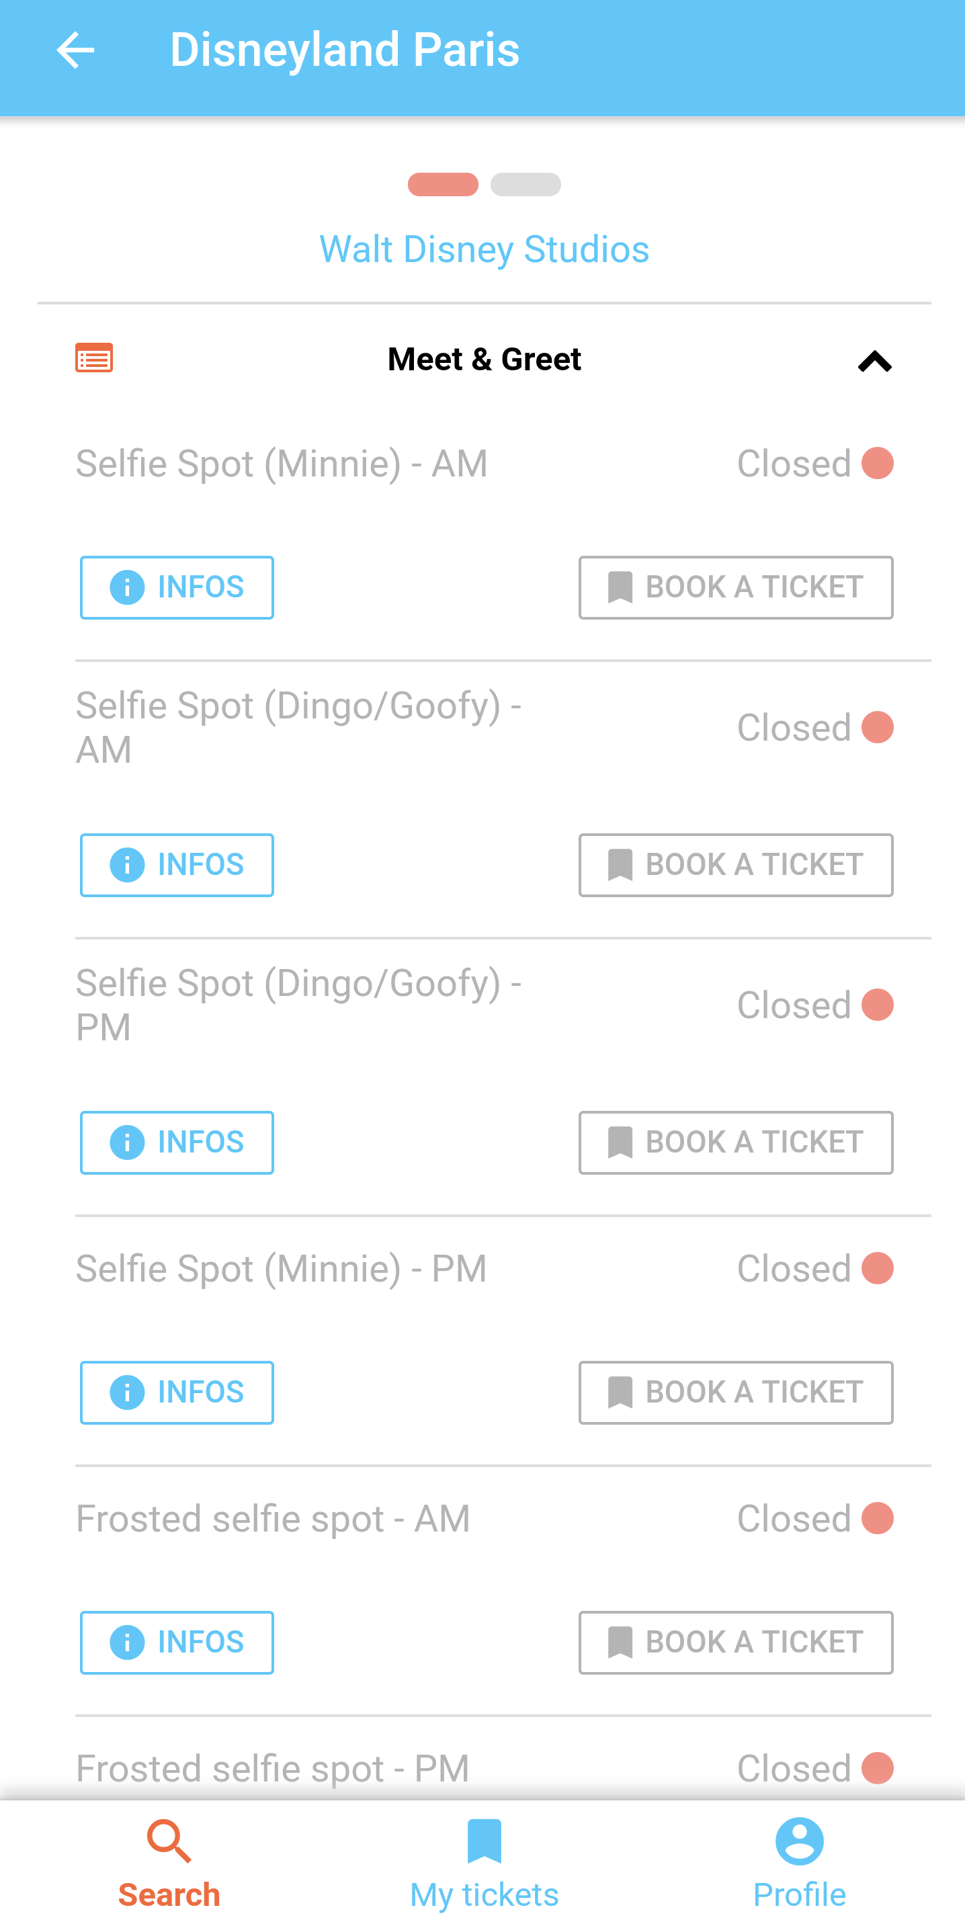Viewport: 965px width, 1920px height.
Task: Open INFOS for Selfie Spot (Dingo/Goofy) - PM
Action: (x=177, y=1142)
